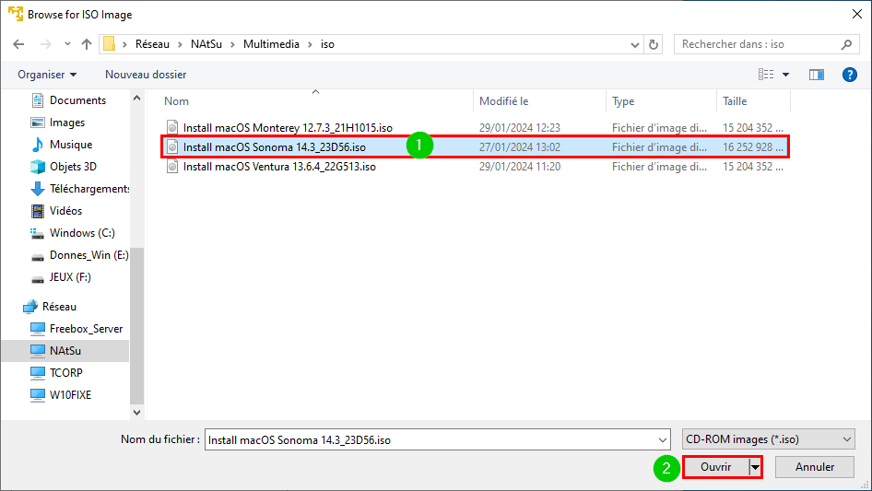The image size is (872, 491).
Task: Select Install macOS Ventura 13.6.4 iso file
Action: 279,166
